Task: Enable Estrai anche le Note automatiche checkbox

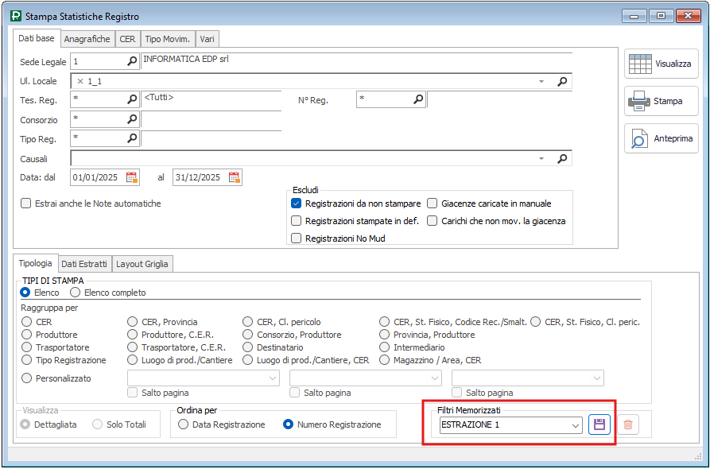Action: (26, 203)
